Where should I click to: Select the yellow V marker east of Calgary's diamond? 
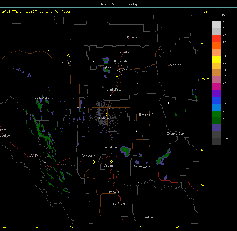point(118,160)
